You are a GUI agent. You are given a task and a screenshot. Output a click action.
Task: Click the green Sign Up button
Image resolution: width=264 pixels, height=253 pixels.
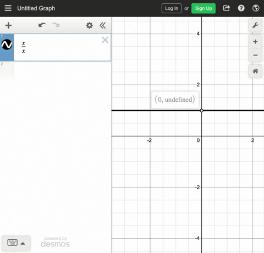click(x=204, y=8)
